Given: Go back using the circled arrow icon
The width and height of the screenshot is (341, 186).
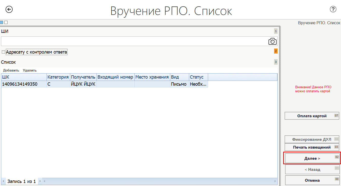Looking at the screenshot, I should [9, 10].
